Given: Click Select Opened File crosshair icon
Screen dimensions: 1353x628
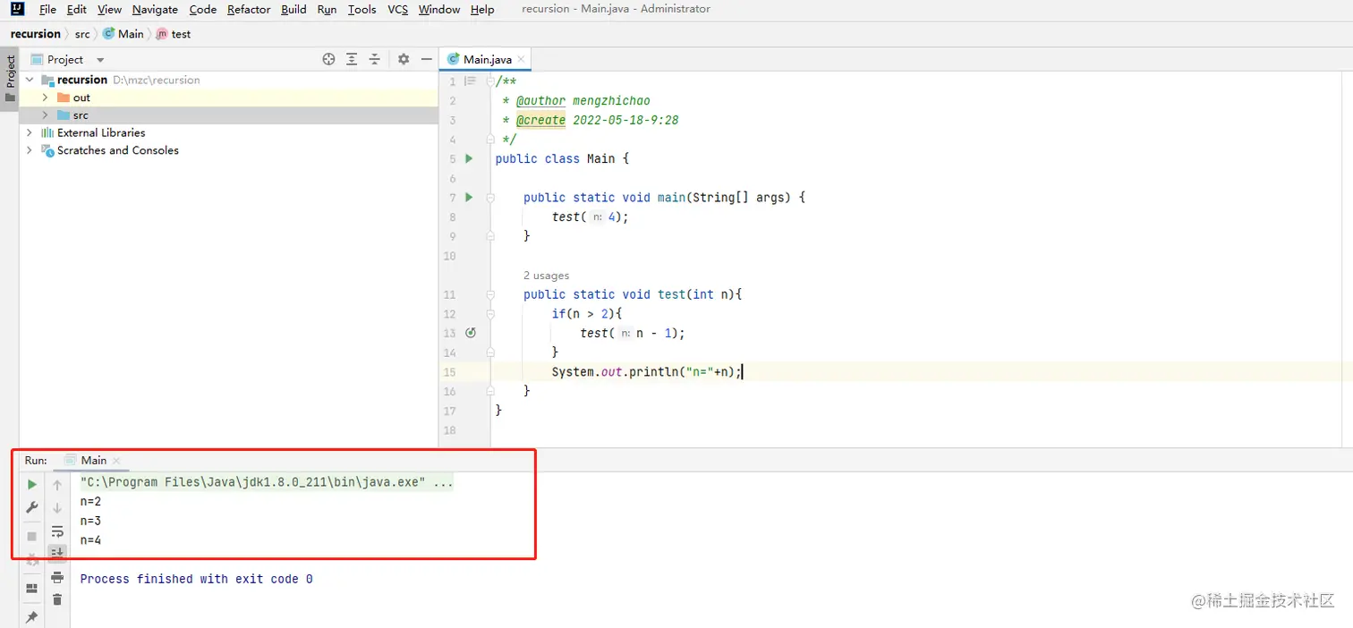Looking at the screenshot, I should (x=328, y=59).
